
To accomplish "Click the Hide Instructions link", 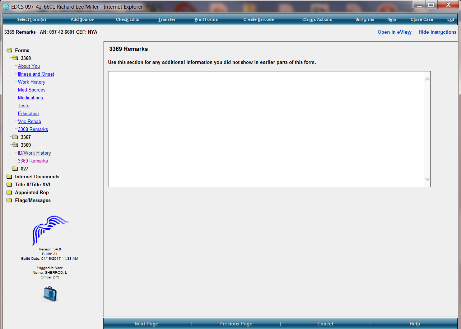I will [437, 32].
